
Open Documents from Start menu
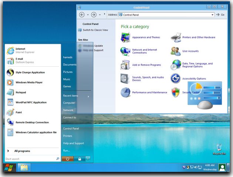tap(70, 64)
